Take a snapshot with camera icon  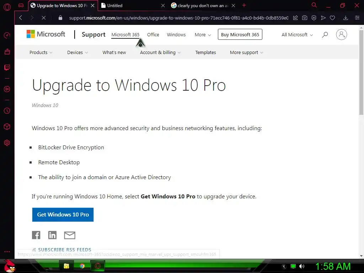click(305, 18)
